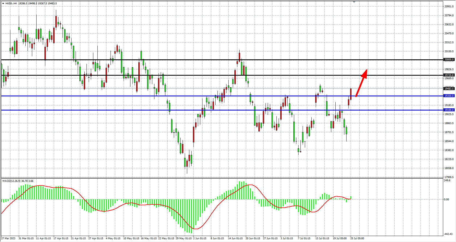
Task: Click the 0.00 level on MACD scale
Action: [446, 200]
